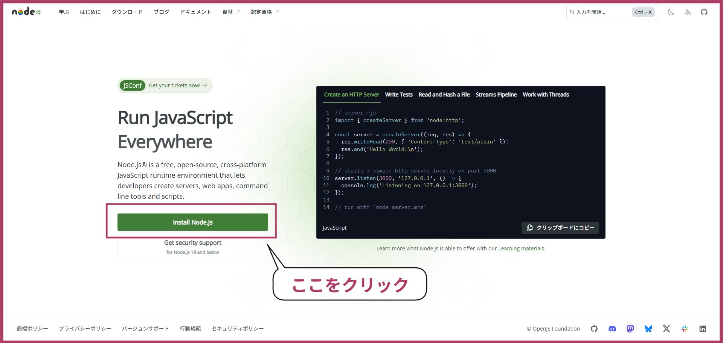Viewport: 723px width, 343px height.
Task: Open the LinkedIn icon in footer
Action: (703, 329)
